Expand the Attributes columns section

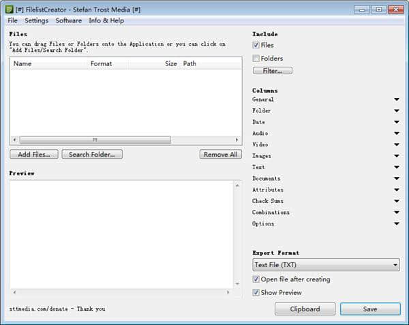pyautogui.click(x=396, y=190)
